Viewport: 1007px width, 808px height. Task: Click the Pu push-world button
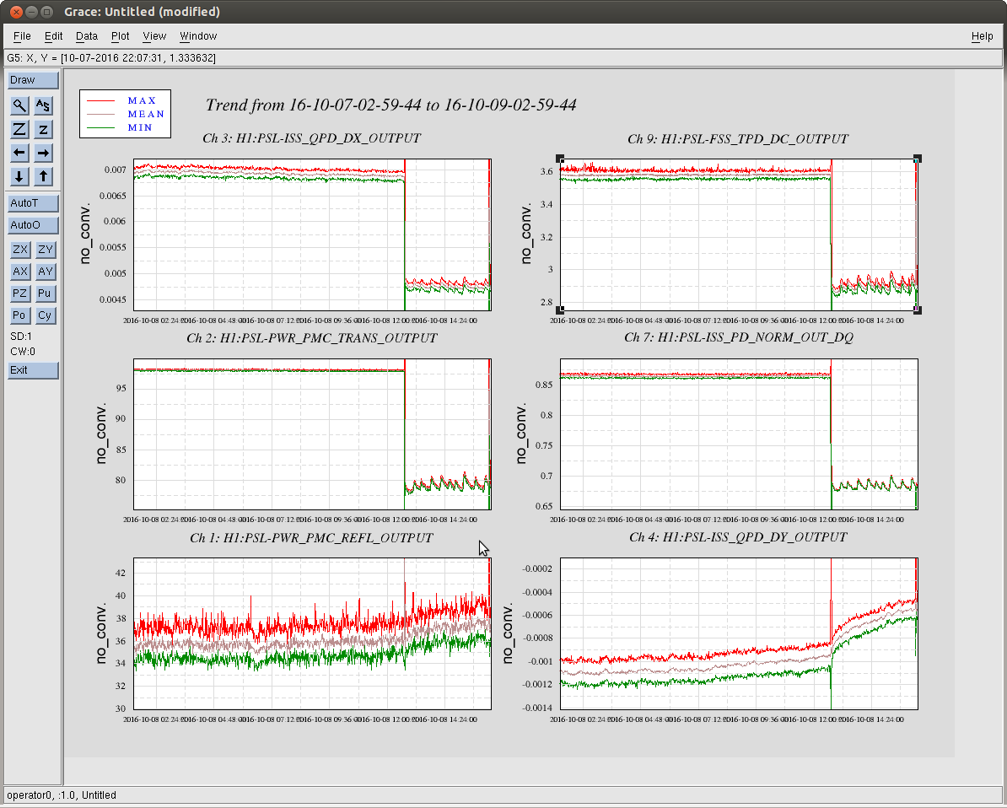[45, 294]
